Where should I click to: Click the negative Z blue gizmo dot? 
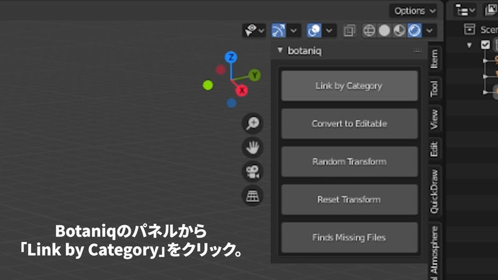tap(232, 103)
